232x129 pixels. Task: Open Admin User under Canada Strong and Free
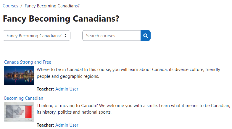point(67,89)
